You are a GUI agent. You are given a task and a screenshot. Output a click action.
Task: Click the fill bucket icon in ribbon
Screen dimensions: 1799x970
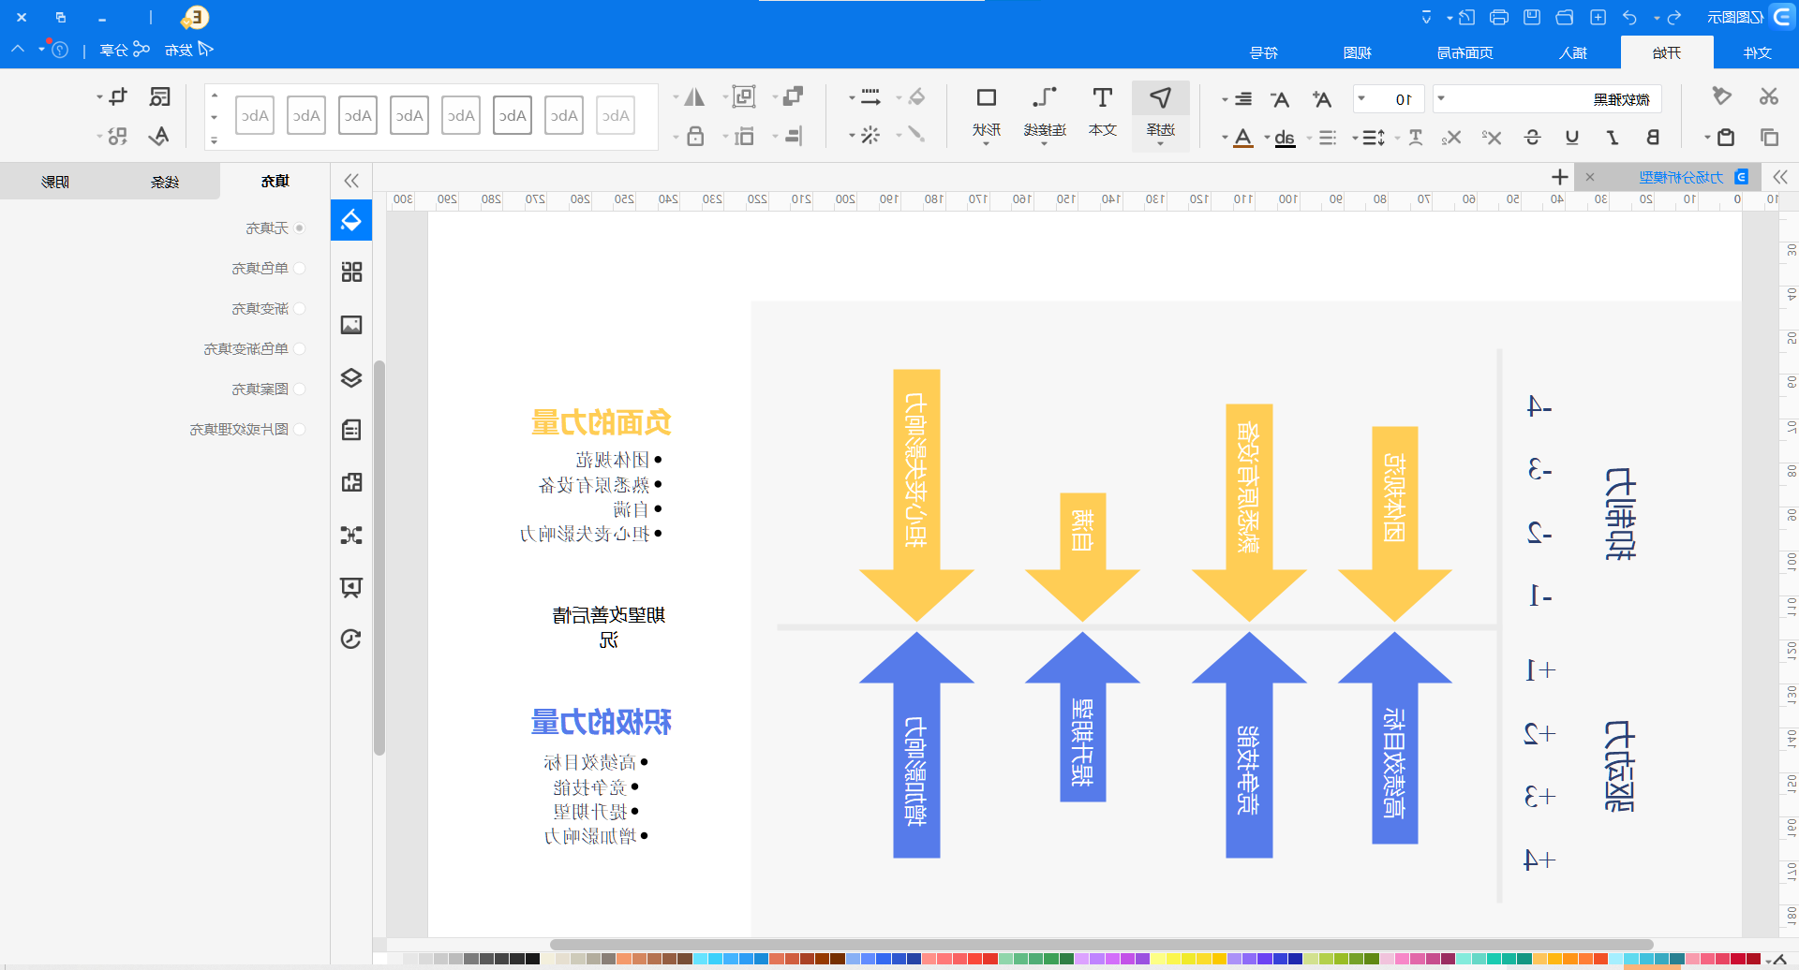916,96
